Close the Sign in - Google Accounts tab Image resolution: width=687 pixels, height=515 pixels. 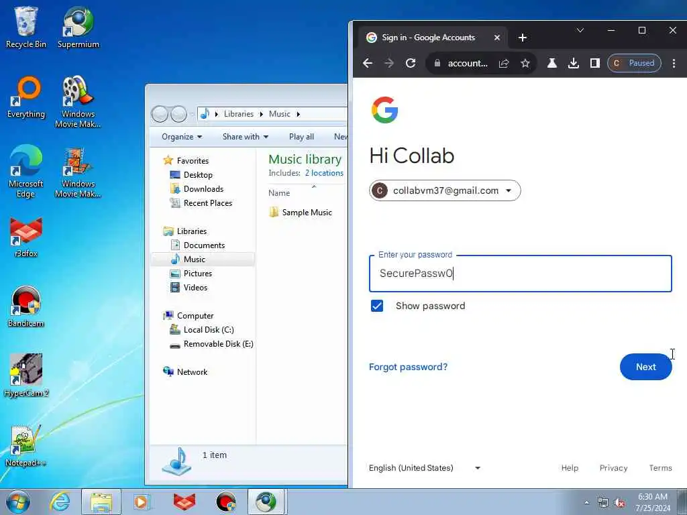click(497, 38)
